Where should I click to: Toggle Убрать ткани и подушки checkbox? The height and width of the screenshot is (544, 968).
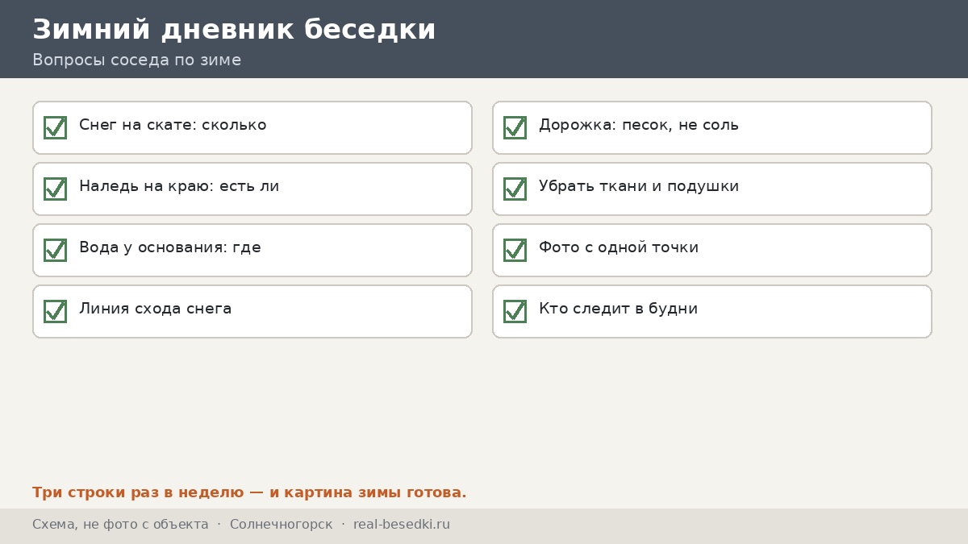(515, 189)
